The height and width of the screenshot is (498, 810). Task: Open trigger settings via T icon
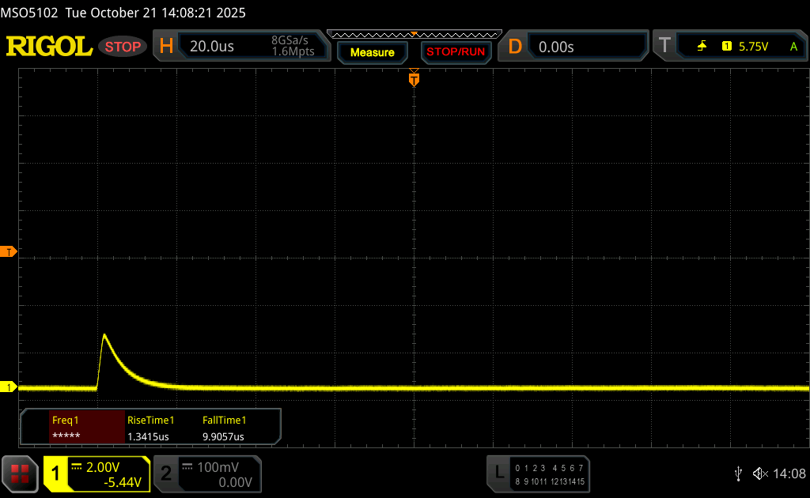(x=664, y=47)
